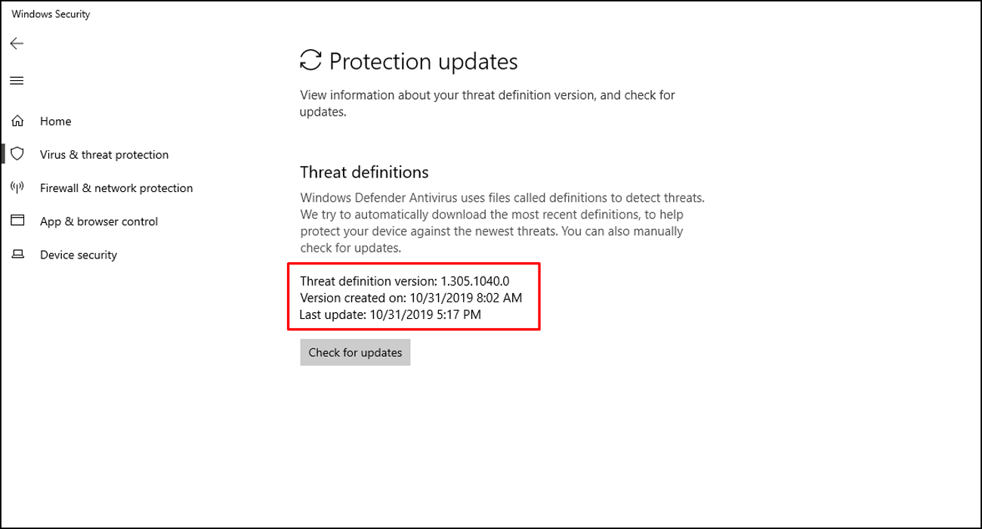Open Virus & threat protection section
982x529 pixels.
[104, 154]
